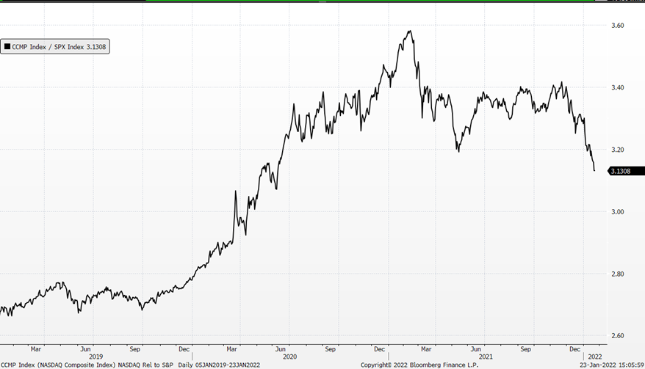
Task: Click the Sep tick label for year 2020
Action: click(331, 349)
